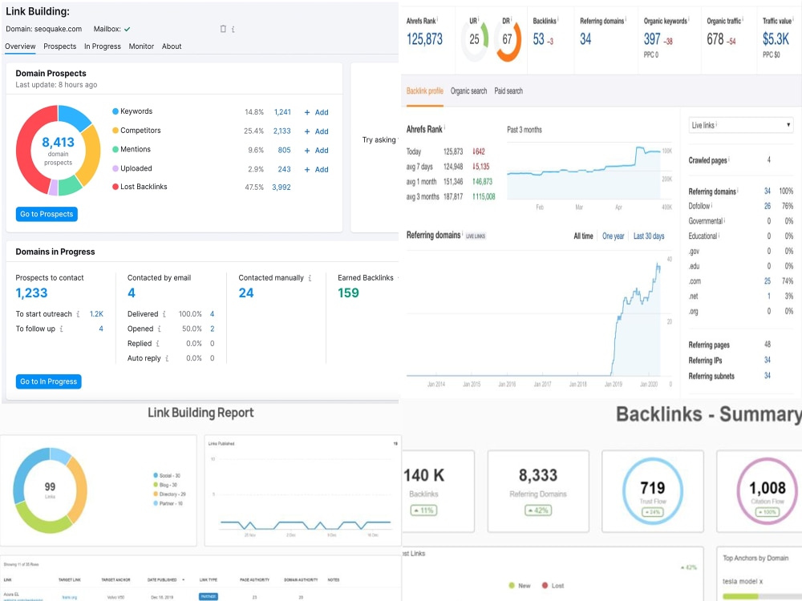Click the LIVE LINKS badge beside Referring domains
This screenshot has width=802, height=601.
(x=476, y=236)
